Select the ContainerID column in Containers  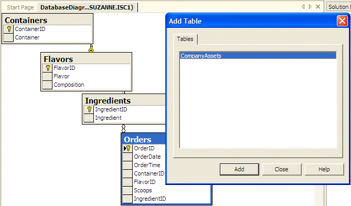[x=30, y=29]
